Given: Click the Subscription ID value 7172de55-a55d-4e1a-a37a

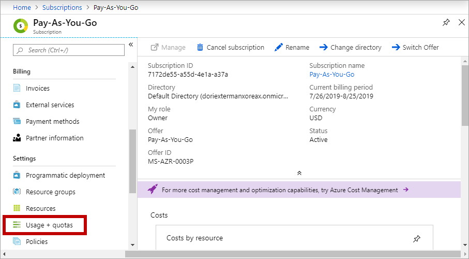Looking at the screenshot, I should pos(188,75).
